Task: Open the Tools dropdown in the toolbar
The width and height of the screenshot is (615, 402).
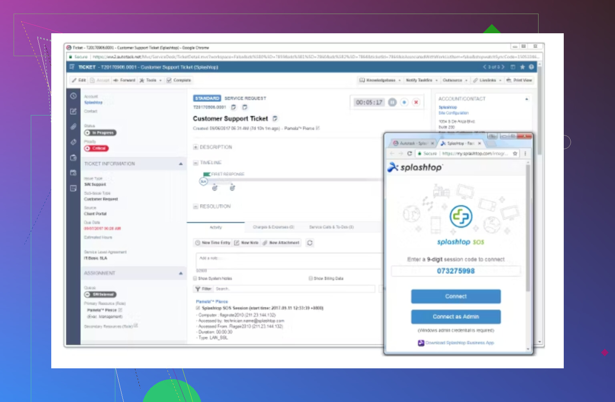Action: 151,80
